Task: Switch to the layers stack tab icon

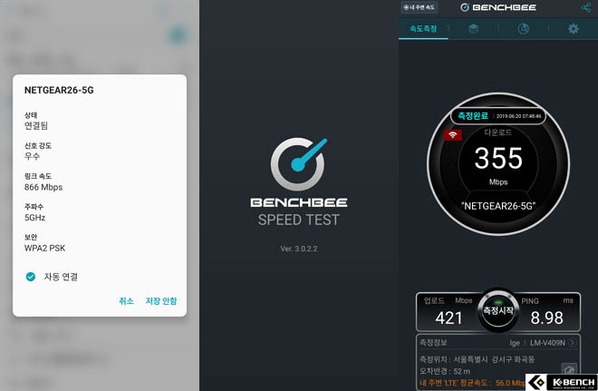Action: click(x=473, y=29)
